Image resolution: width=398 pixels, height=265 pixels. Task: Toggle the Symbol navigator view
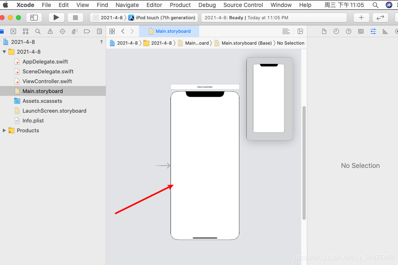[x=25, y=31]
